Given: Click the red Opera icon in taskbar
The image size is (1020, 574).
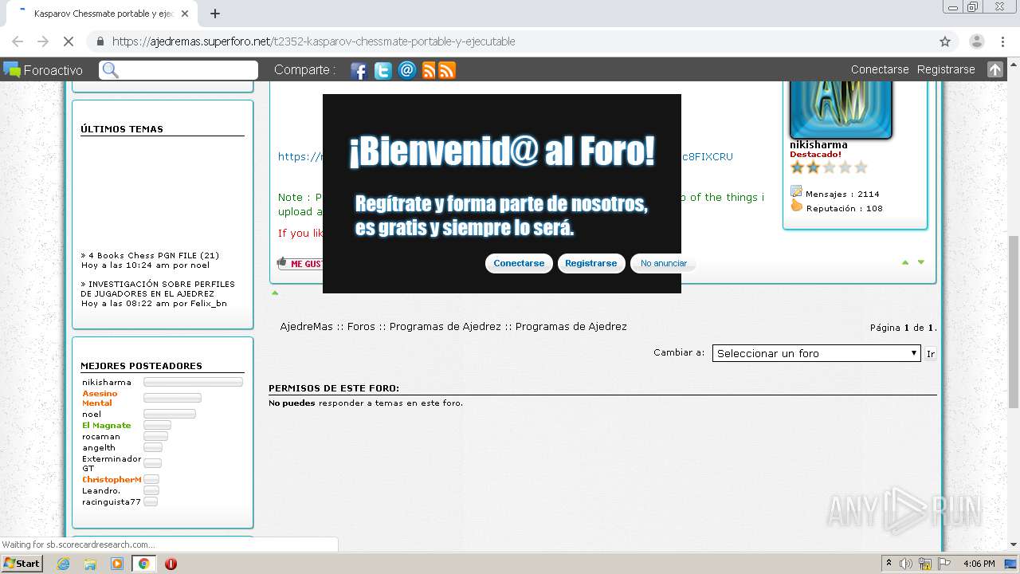Looking at the screenshot, I should tap(171, 564).
